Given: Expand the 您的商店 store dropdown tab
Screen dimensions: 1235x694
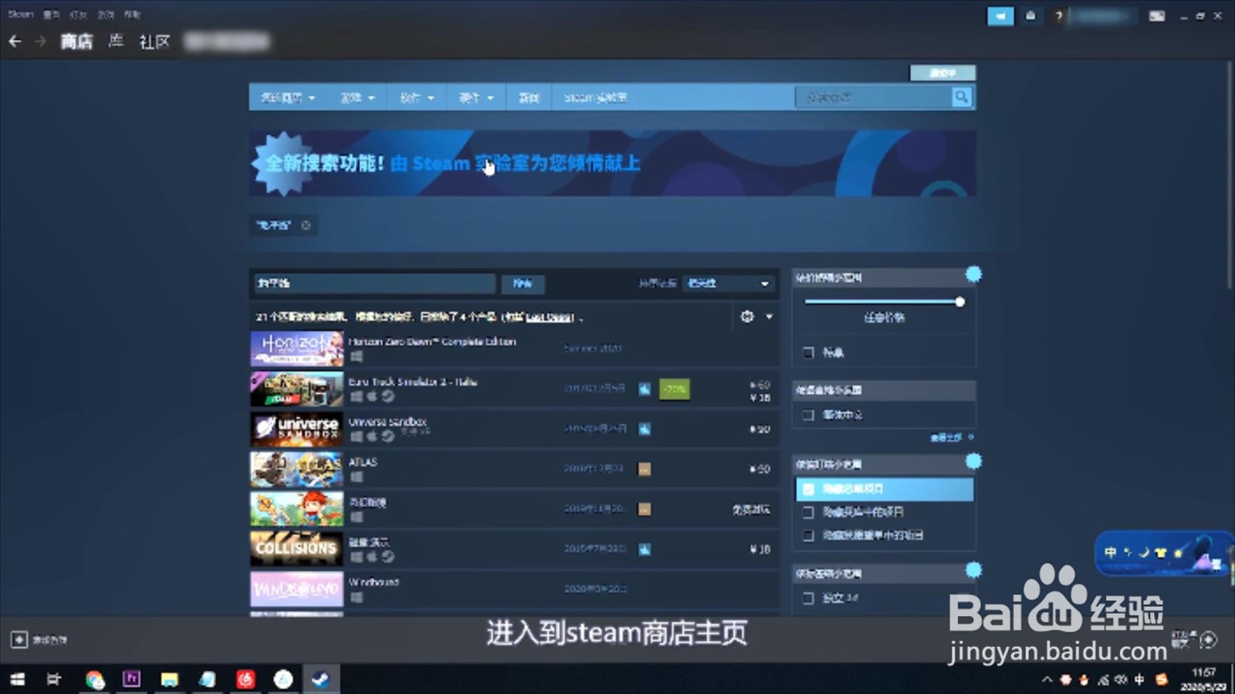Looking at the screenshot, I should (x=288, y=98).
